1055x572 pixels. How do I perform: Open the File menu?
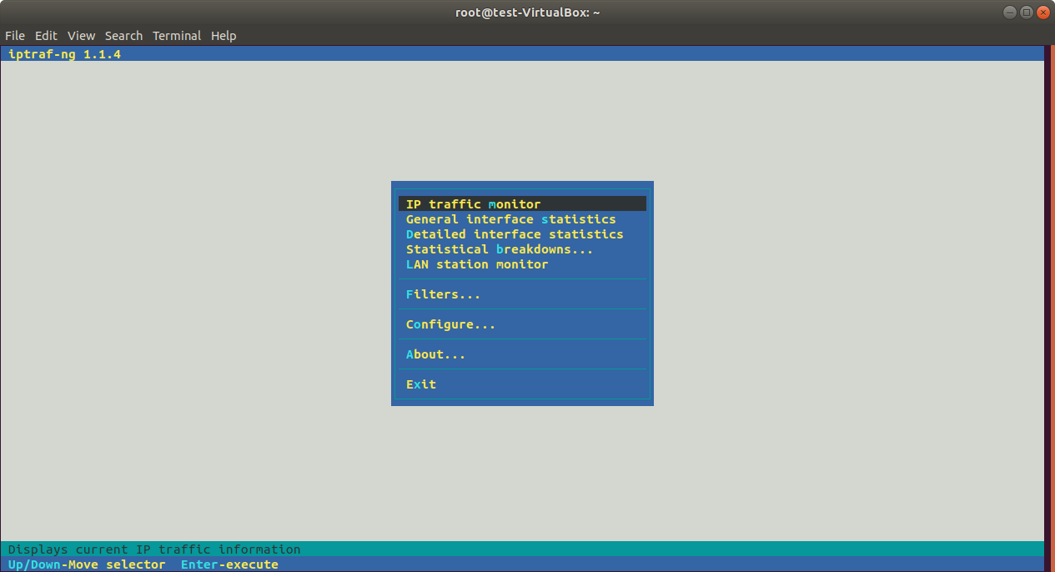(15, 36)
